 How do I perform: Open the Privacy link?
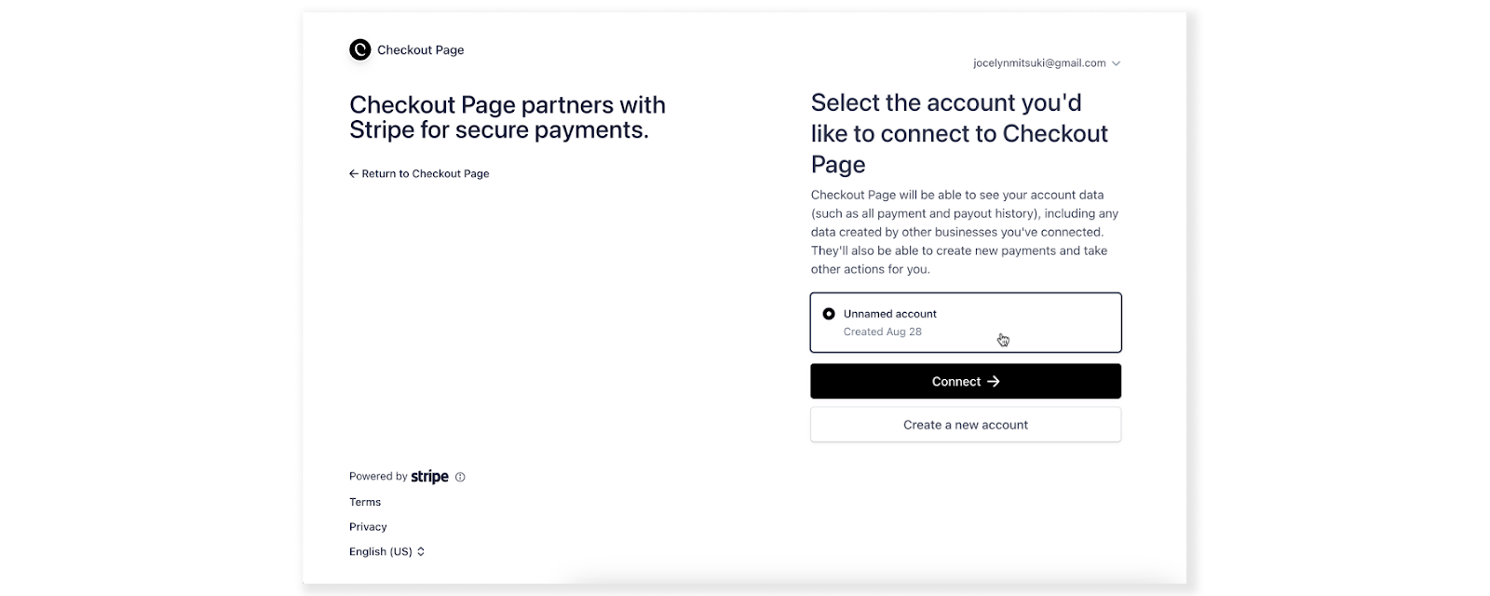click(368, 527)
